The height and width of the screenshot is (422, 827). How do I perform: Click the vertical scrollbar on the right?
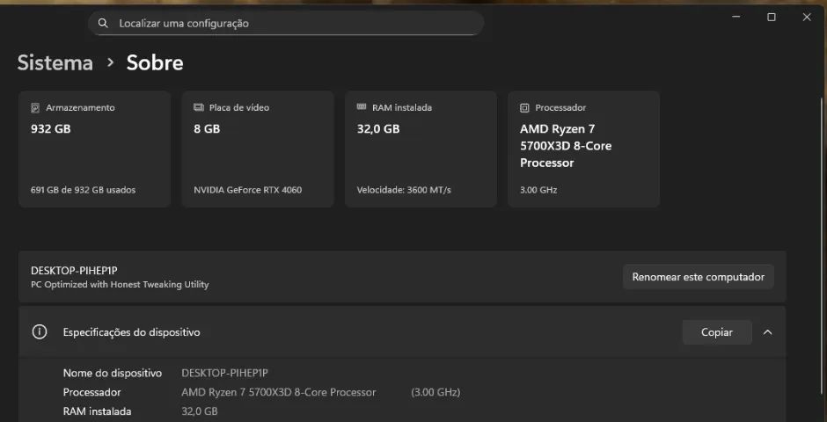[822, 245]
